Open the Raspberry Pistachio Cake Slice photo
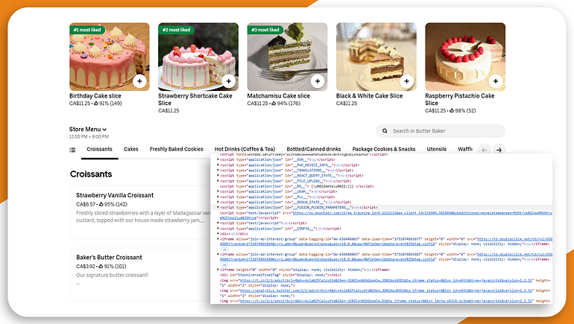The image size is (574, 324). click(465, 57)
